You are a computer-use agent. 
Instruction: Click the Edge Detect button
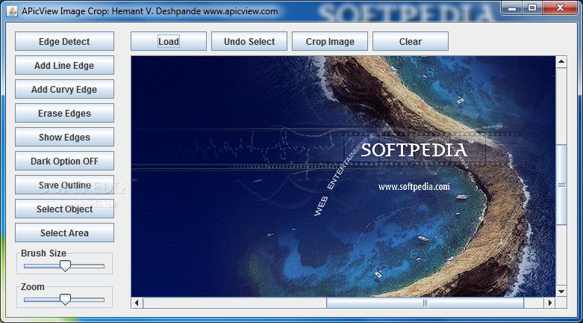pyautogui.click(x=64, y=41)
